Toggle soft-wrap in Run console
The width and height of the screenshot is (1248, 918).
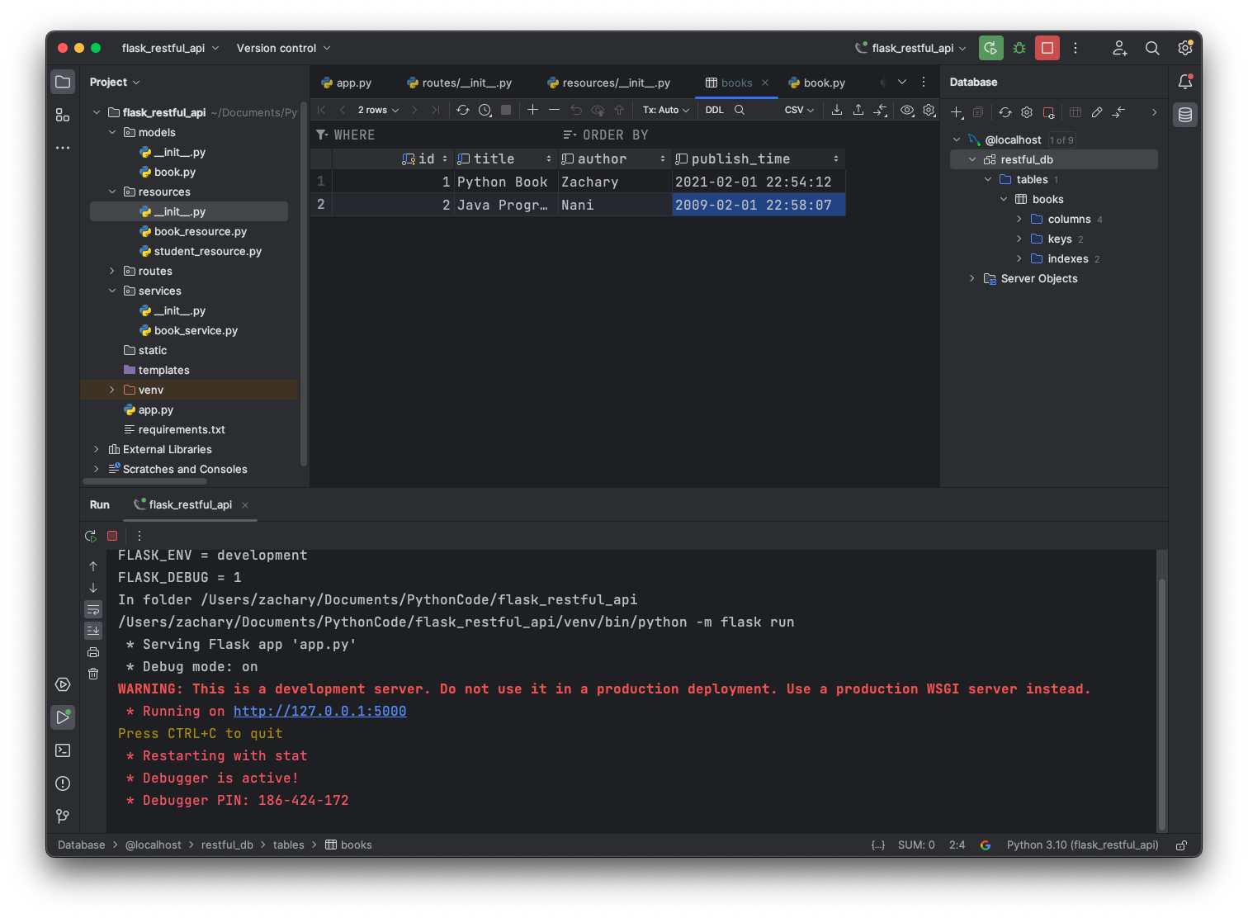pos(93,609)
